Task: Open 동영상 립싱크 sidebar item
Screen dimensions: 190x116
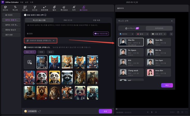Action: click(11, 30)
